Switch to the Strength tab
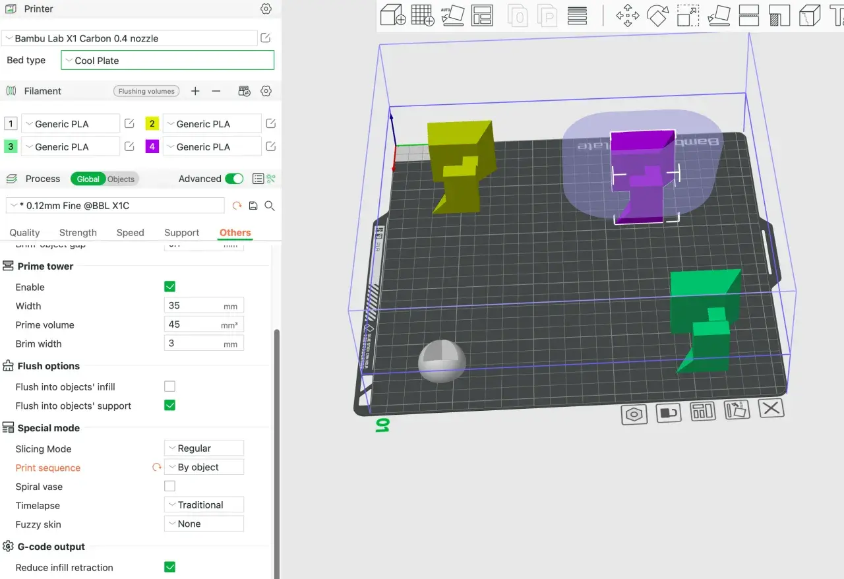 pos(78,233)
